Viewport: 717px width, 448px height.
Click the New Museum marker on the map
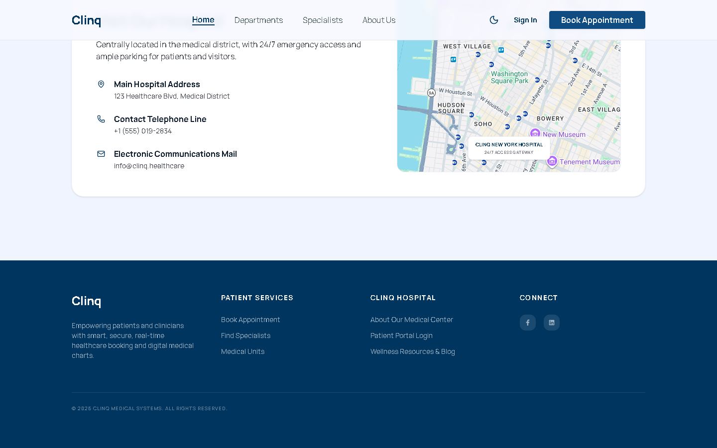tap(535, 133)
